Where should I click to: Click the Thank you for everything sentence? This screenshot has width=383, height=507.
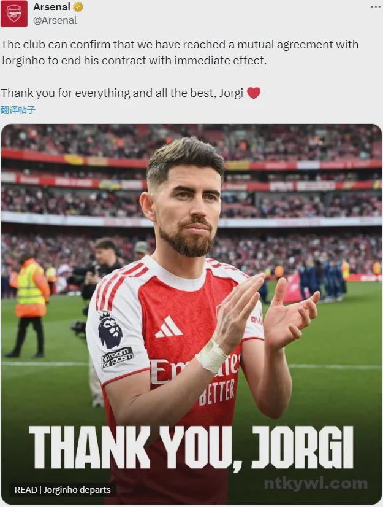click(122, 93)
